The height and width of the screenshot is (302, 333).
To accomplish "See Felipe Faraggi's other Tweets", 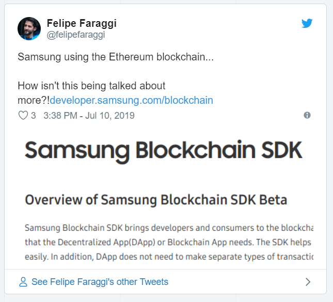I will click(100, 282).
